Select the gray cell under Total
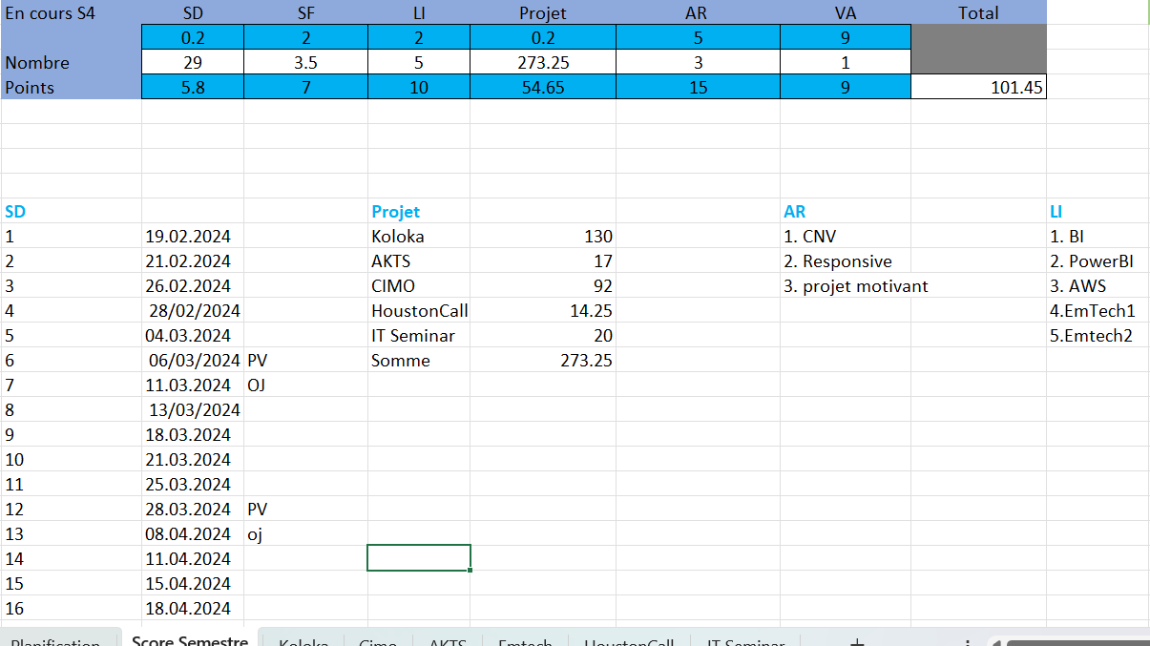Screen dimensions: 1150x646 point(978,51)
